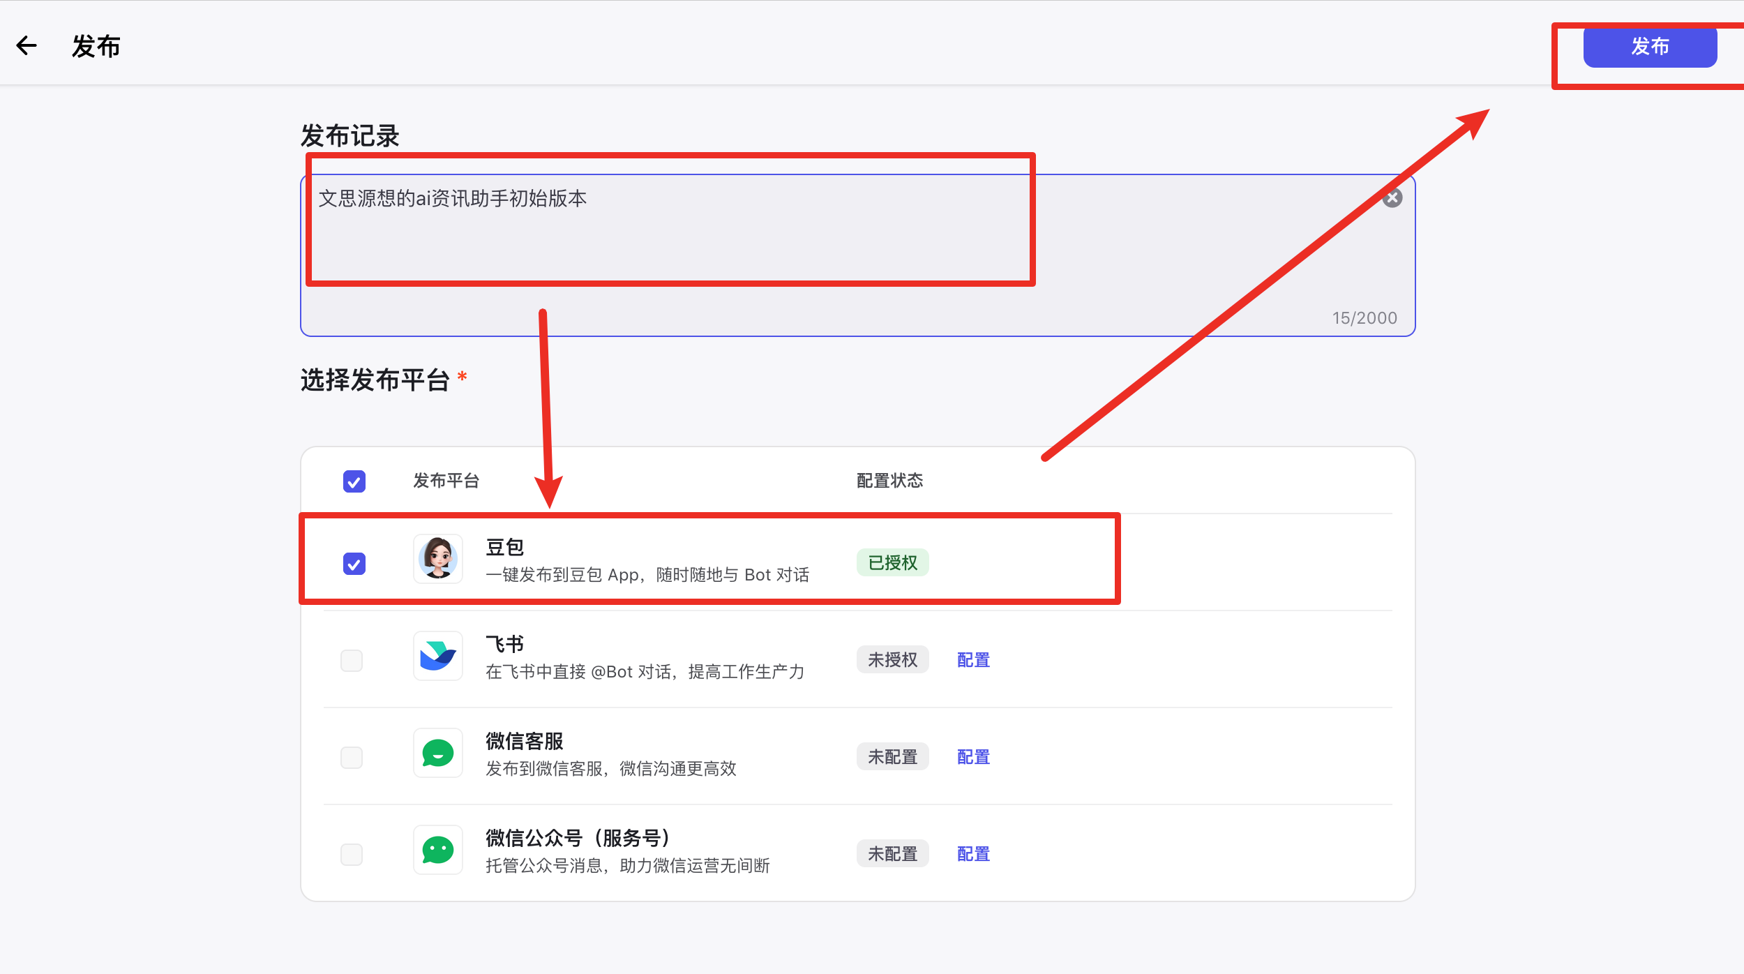Click the Doubao avatar icon
Screen dimensions: 1744x974
(438, 559)
